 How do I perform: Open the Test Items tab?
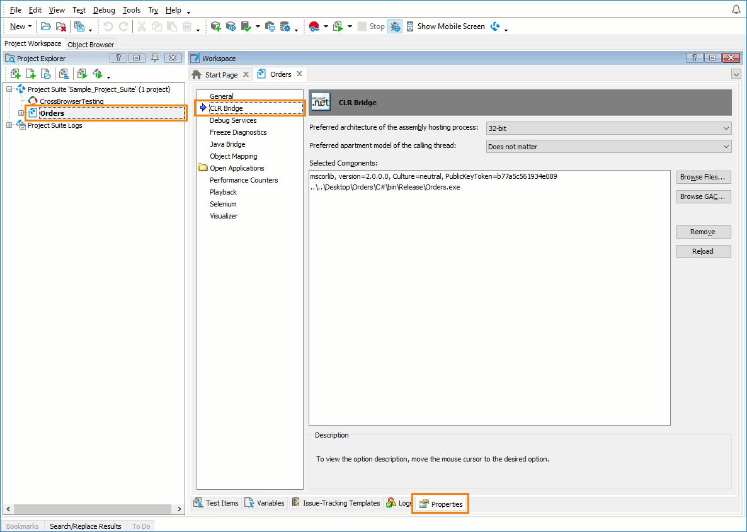coord(217,503)
